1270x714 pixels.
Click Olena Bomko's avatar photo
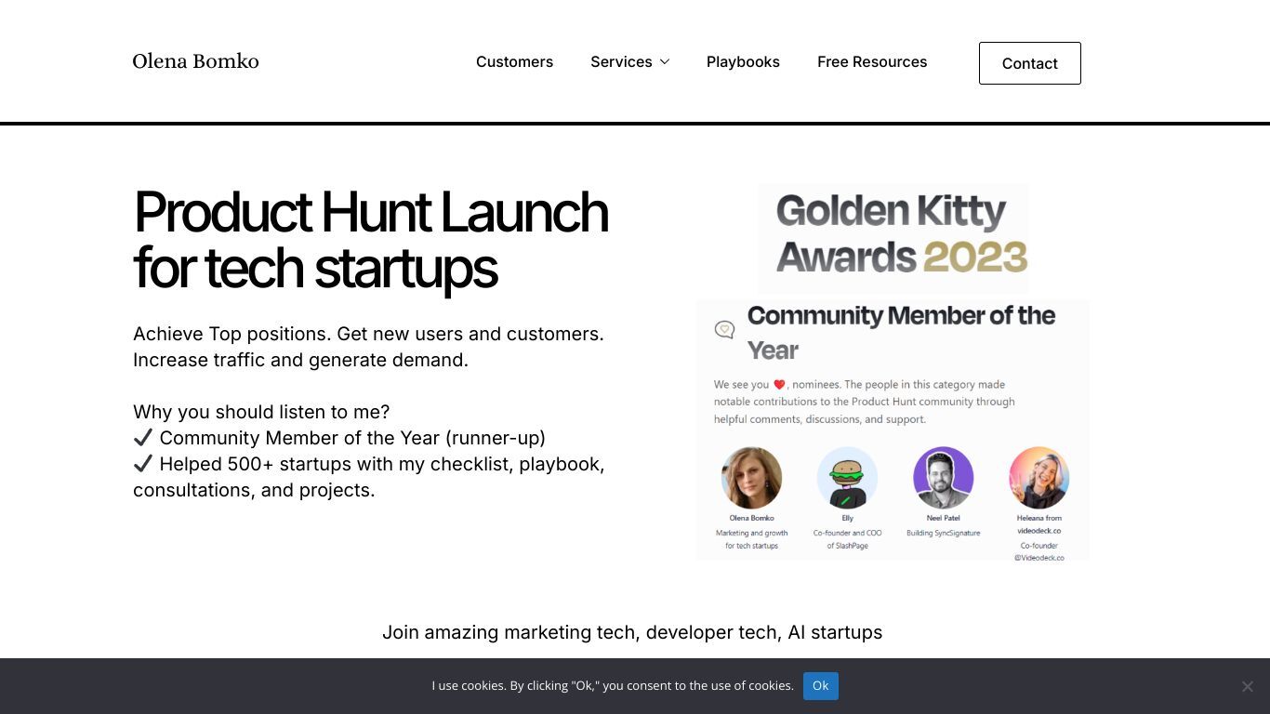(x=751, y=477)
